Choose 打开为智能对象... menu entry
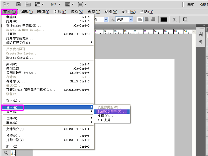Viewport: 208px width, 156px height. 48,38
